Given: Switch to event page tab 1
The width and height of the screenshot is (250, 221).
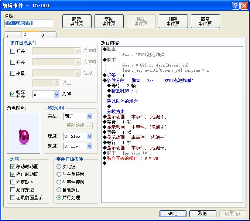Looking at the screenshot, I should click(13, 35).
